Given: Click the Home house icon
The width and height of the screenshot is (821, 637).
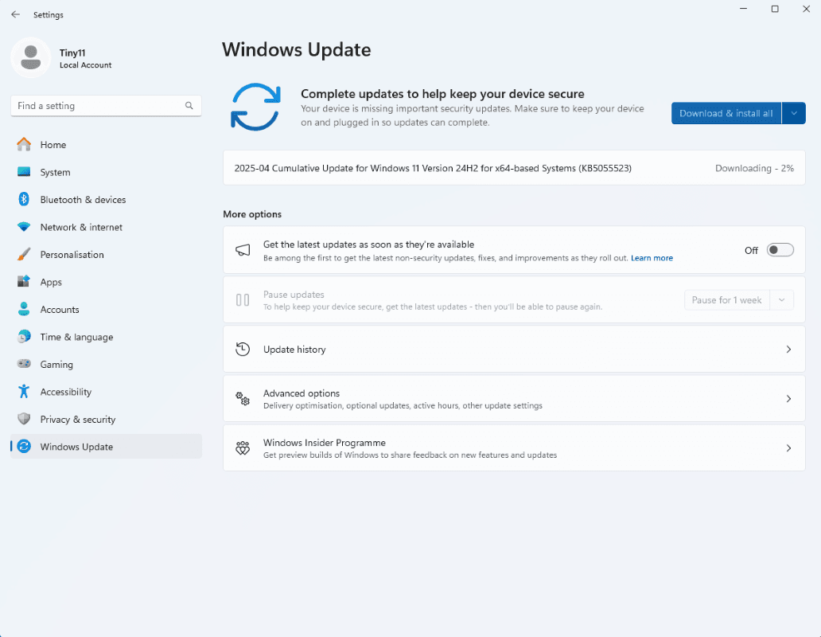Looking at the screenshot, I should tap(24, 145).
